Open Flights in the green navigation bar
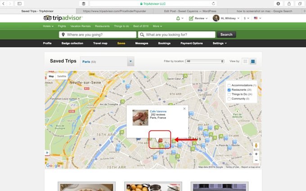Viewport: 306px width, 191px height. 62,26
